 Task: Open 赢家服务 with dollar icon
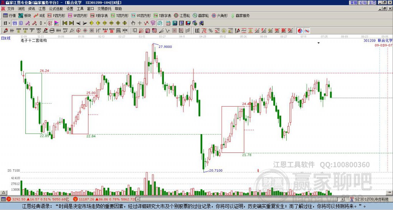[x=240, y=15]
